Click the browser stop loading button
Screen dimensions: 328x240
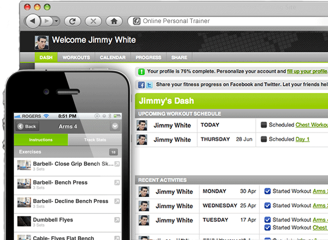(x=93, y=21)
